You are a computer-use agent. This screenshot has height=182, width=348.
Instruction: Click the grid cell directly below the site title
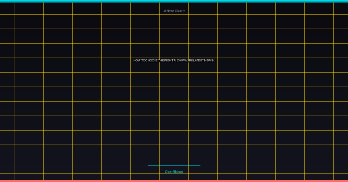[x=167, y=22]
